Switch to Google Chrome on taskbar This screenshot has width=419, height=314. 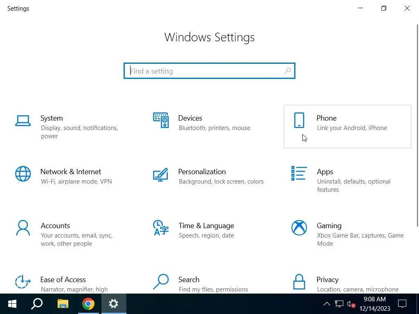click(x=88, y=304)
